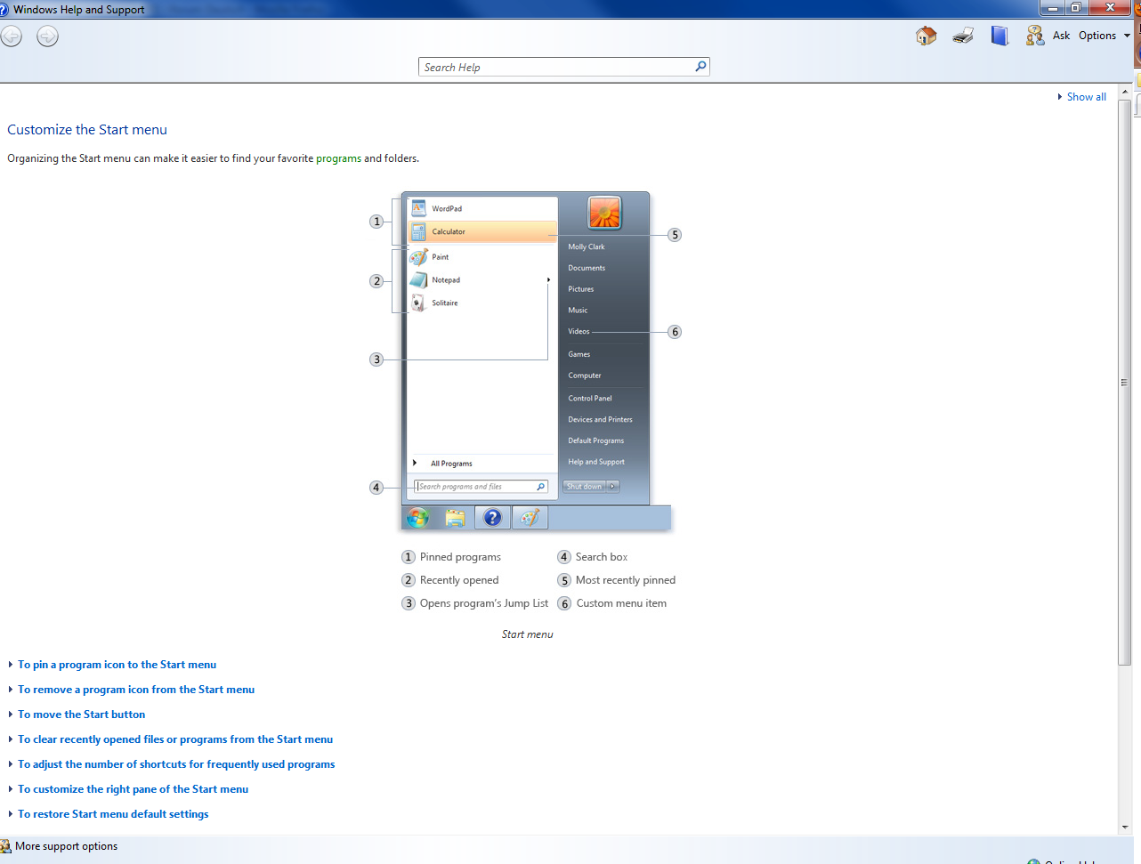
Task: Open Browse Help via the blue book icon
Action: 1000,36
